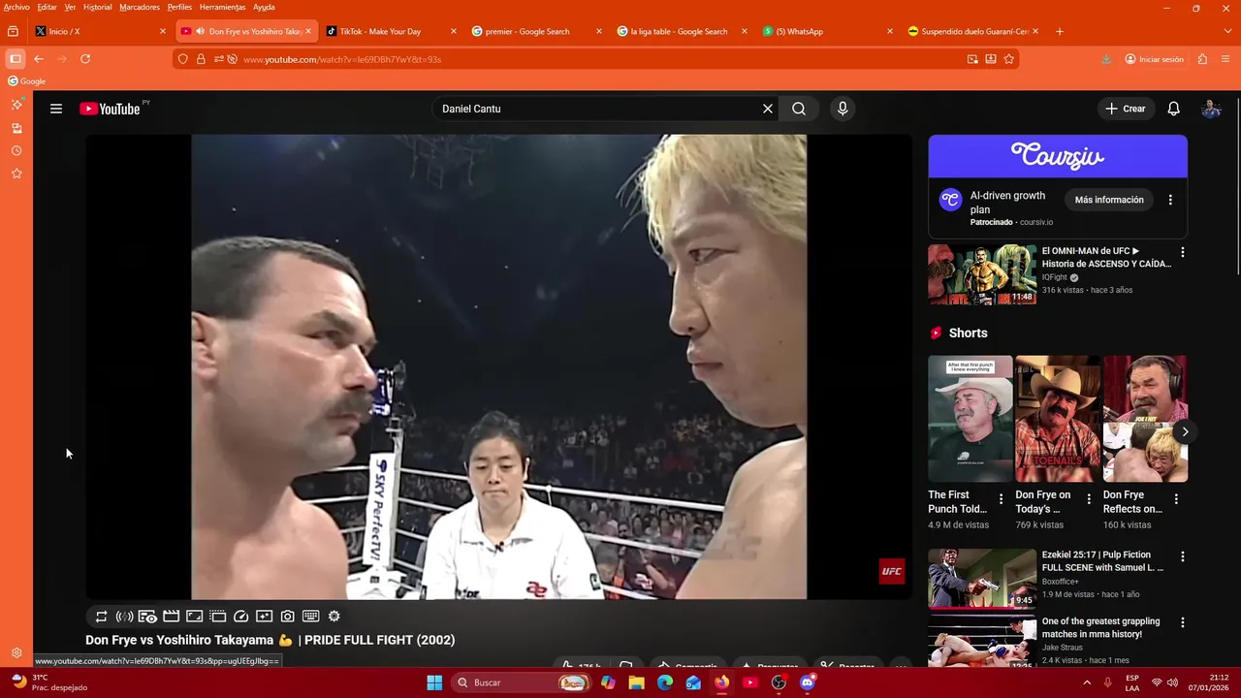Go back with the back arrow

(x=39, y=59)
